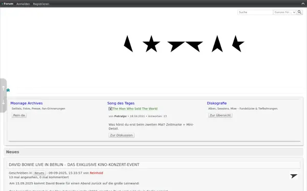Image resolution: width=307 pixels, height=191 pixels.
Task: Click the Zur Übersicht button
Action: (220, 115)
